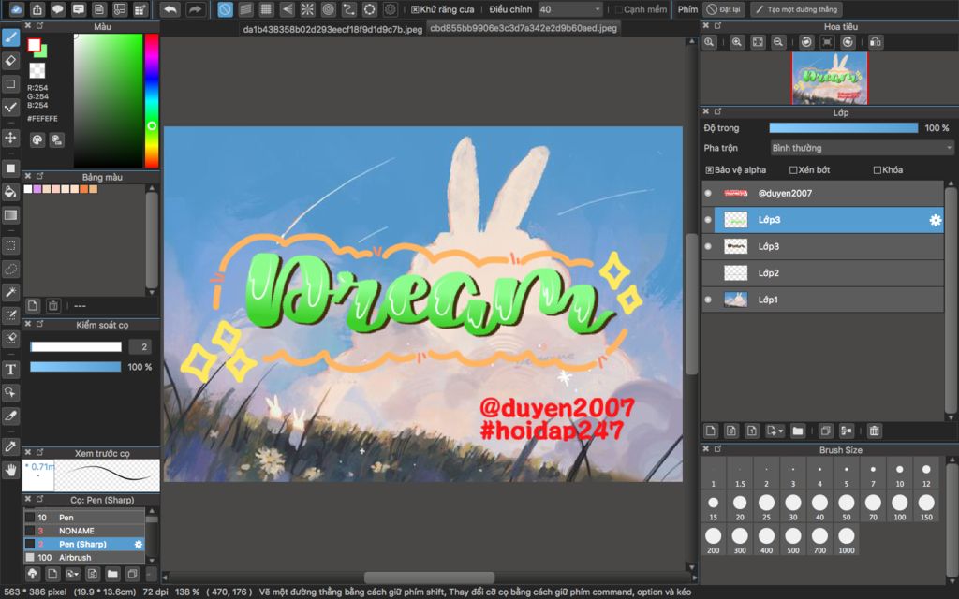Select the Text tool
The width and height of the screenshot is (959, 599).
pyautogui.click(x=10, y=369)
